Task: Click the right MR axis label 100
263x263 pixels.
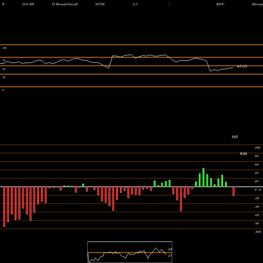Action: click(258, 148)
